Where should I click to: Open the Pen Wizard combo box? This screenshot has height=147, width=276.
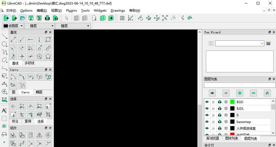(x=240, y=43)
